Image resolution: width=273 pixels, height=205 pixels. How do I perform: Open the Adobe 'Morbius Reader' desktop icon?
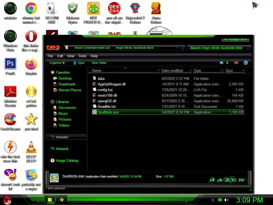[10, 91]
